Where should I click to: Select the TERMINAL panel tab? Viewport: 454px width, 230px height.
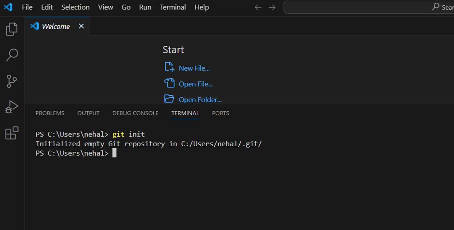tap(185, 113)
